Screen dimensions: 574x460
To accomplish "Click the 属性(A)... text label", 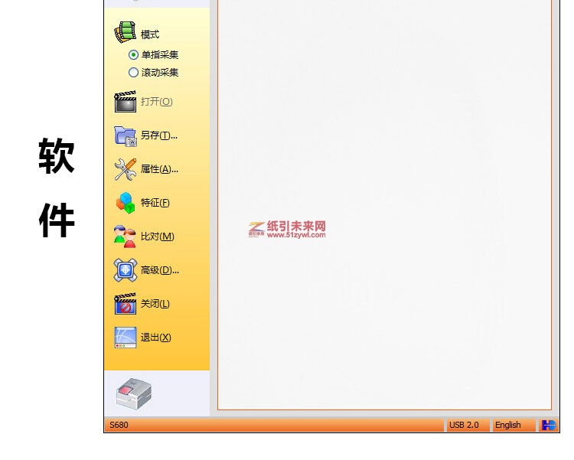I will 159,169.
